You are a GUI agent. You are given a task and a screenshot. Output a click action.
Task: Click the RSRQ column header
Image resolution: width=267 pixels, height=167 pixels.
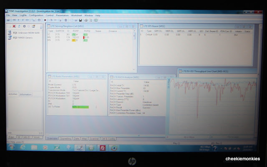[87, 31]
